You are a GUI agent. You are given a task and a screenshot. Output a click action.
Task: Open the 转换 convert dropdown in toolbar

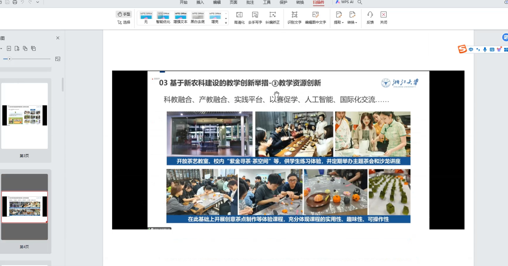tap(352, 18)
